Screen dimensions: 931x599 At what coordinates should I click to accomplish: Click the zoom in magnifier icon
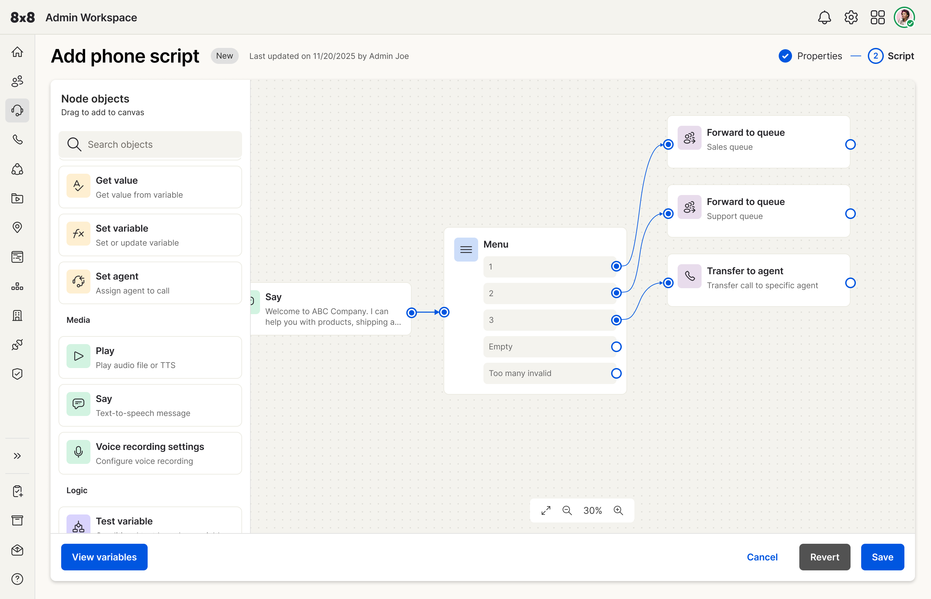click(618, 510)
